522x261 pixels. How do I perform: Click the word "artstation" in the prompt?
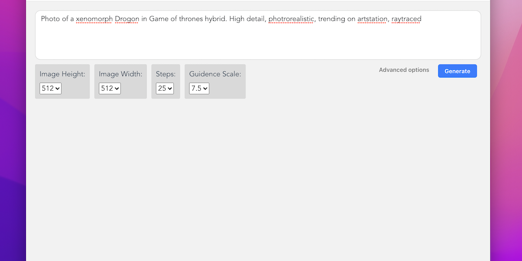coord(372,19)
